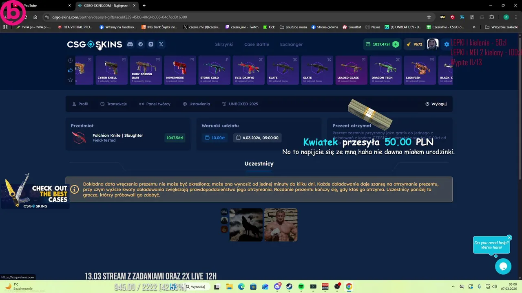The image size is (522, 293).
Task: Open the Wszystkie zakładki folder
Action: click(502, 27)
